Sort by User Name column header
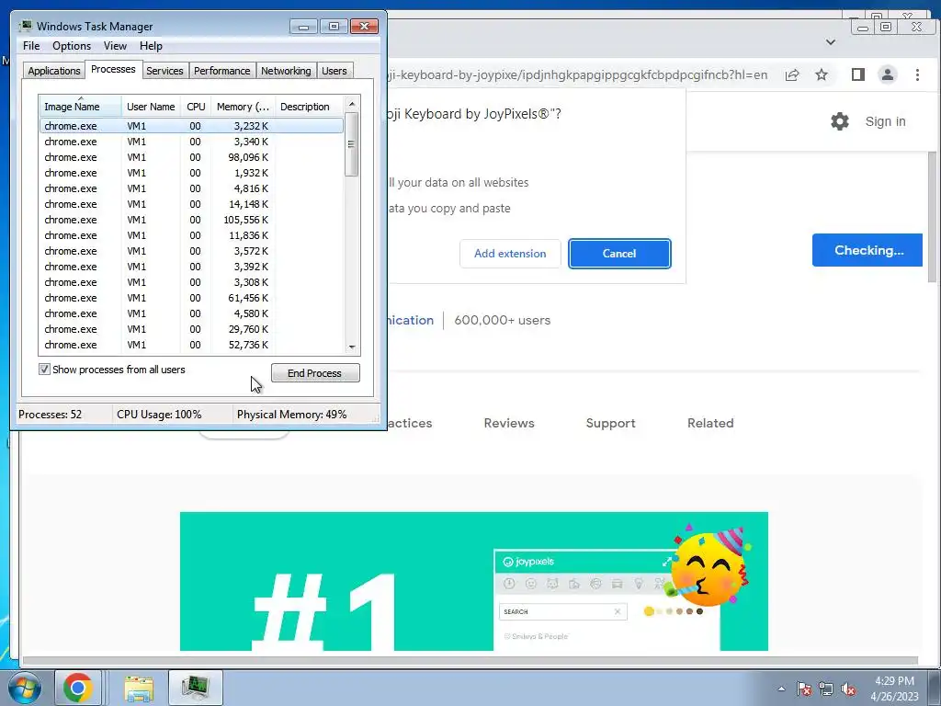941x706 pixels. [x=151, y=107]
